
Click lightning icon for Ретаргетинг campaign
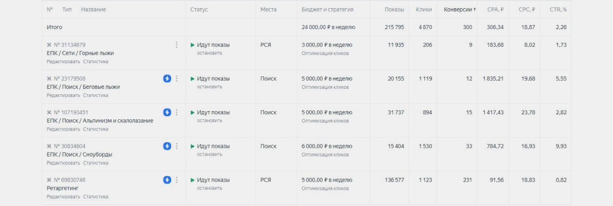pos(167,180)
